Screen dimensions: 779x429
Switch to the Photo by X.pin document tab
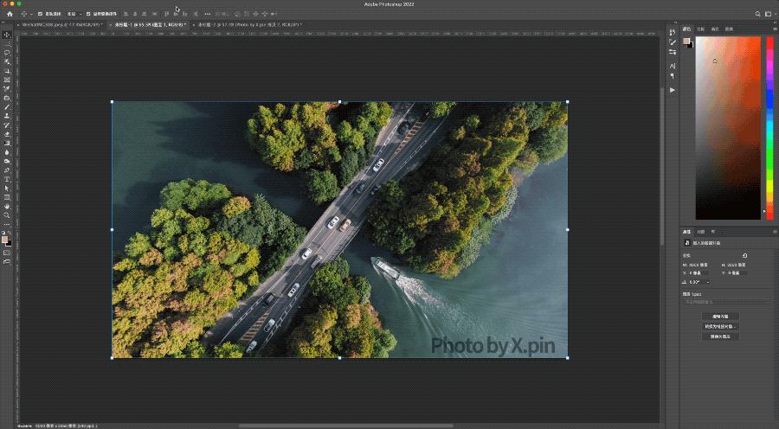tap(248, 24)
